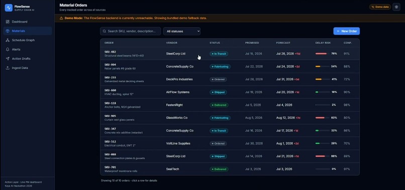The width and height of the screenshot is (405, 190).
Task: Click promised date Jul 30, 2026
Action: tap(254, 143)
